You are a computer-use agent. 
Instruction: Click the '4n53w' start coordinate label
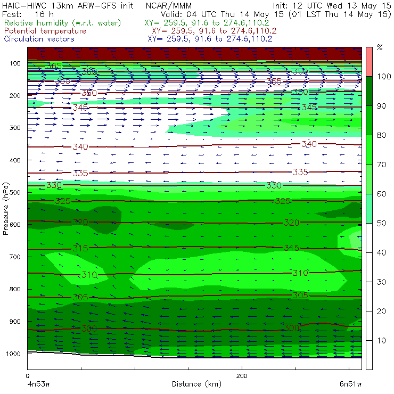38,384
